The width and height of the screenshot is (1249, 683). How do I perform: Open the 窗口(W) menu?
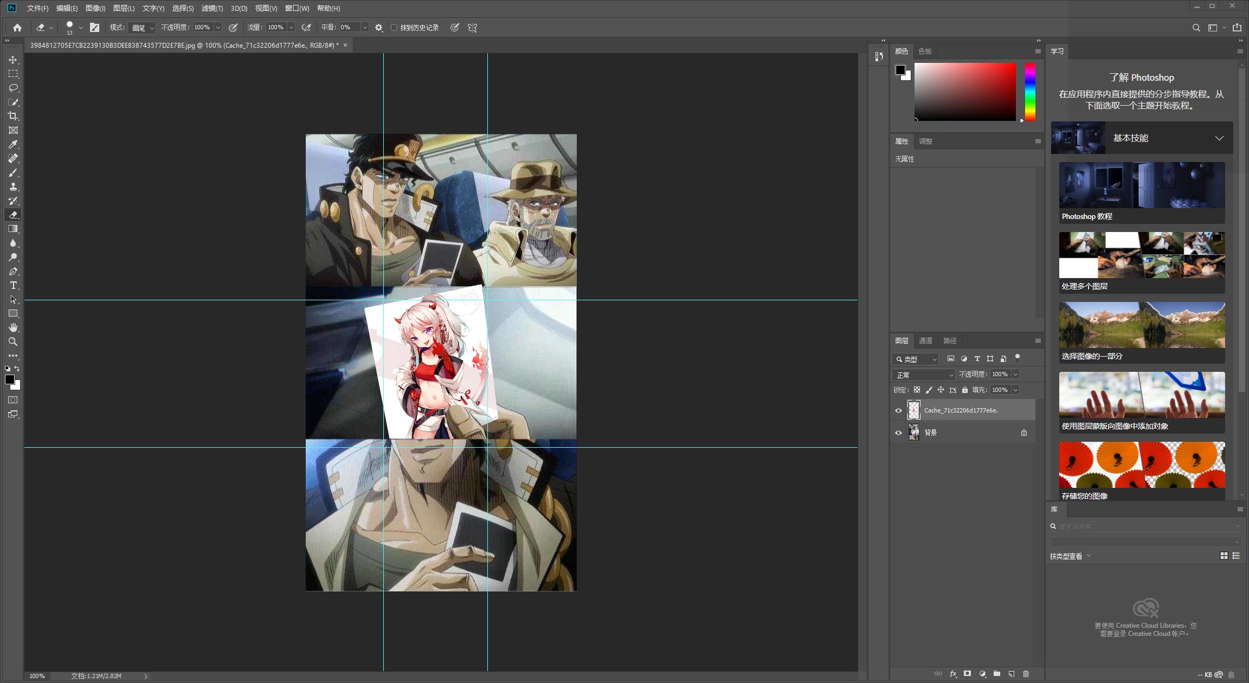click(x=297, y=8)
